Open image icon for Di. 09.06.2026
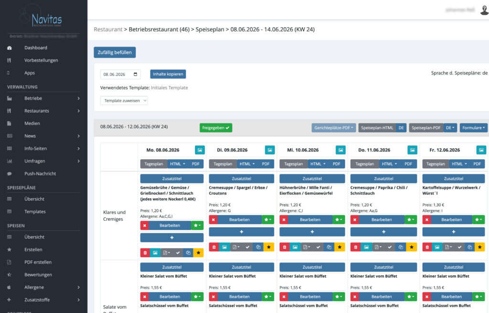 (270, 150)
